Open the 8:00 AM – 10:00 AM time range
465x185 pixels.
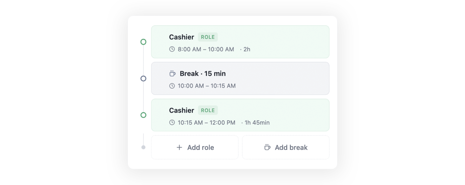206,49
